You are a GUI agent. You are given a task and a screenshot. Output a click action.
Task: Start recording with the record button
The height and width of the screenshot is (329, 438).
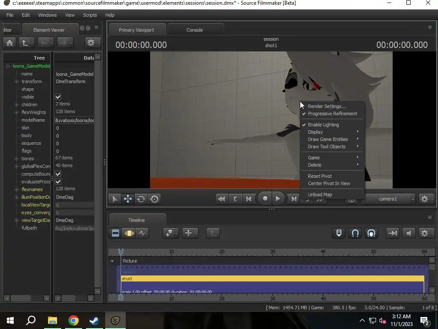[265, 199]
